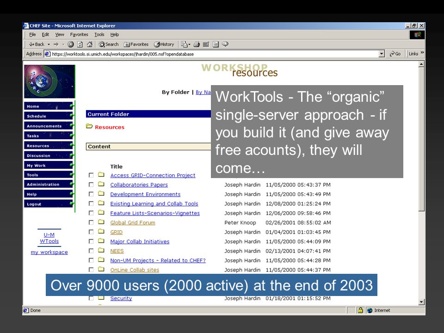Click the By Name sort link
444x333 pixels.
coord(203,92)
